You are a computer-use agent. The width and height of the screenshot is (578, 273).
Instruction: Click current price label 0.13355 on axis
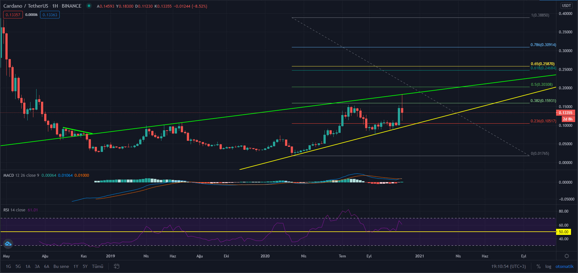[566, 113]
